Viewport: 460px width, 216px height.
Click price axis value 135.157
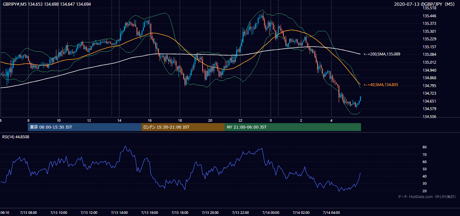click(x=429, y=47)
